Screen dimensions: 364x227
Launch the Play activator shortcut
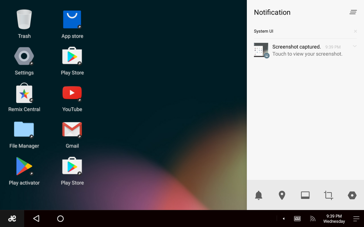pos(24,166)
